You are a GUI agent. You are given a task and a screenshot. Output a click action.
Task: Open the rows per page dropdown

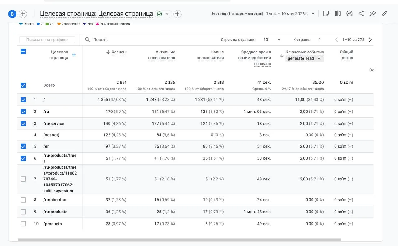[272, 40]
